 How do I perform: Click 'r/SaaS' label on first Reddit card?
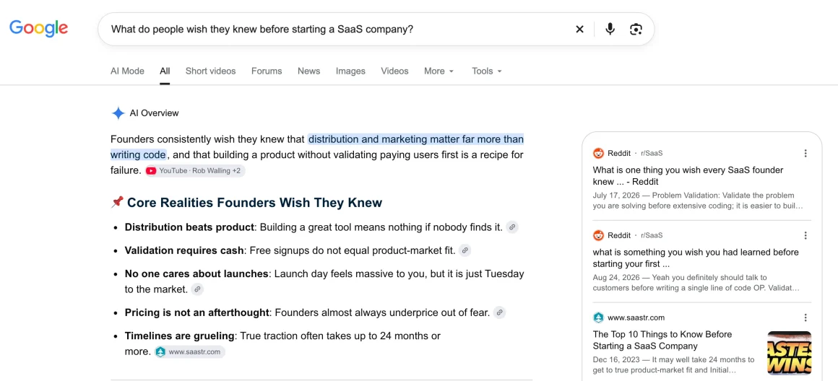(652, 153)
